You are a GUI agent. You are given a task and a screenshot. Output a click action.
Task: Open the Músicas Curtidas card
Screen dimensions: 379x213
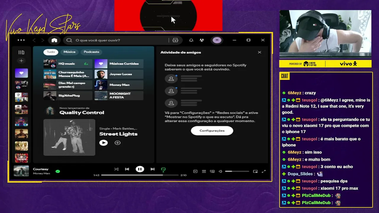pos(119,64)
